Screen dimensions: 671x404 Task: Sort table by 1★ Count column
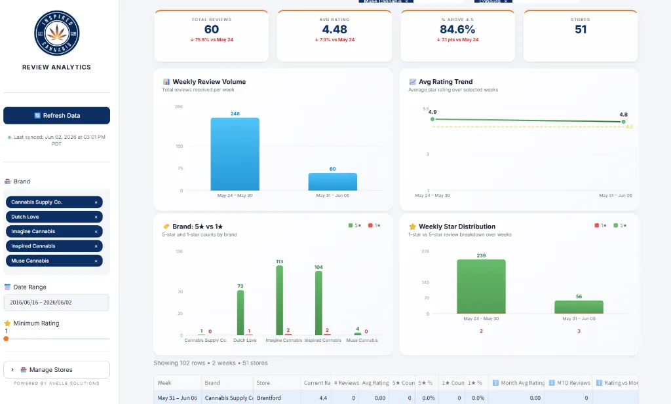click(452, 383)
